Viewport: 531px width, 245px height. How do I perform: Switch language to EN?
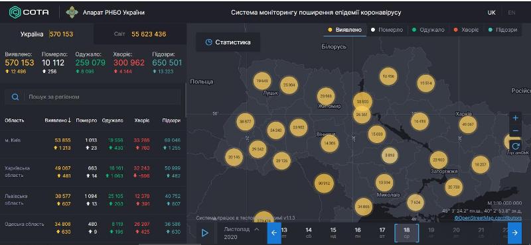click(511, 13)
